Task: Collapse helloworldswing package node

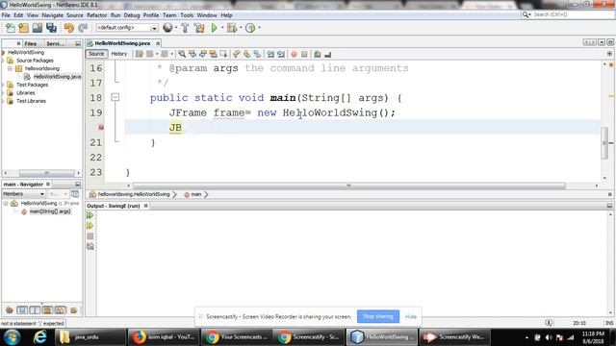Action: coord(10,68)
